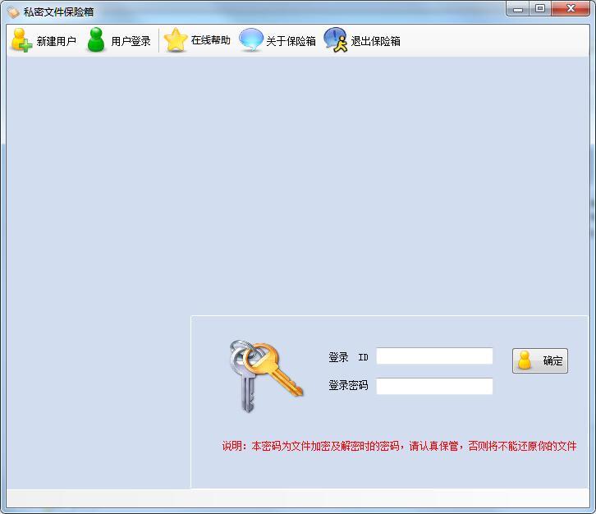This screenshot has height=514, width=596.
Task: Focus the 登录密码 password field
Action: pos(434,386)
